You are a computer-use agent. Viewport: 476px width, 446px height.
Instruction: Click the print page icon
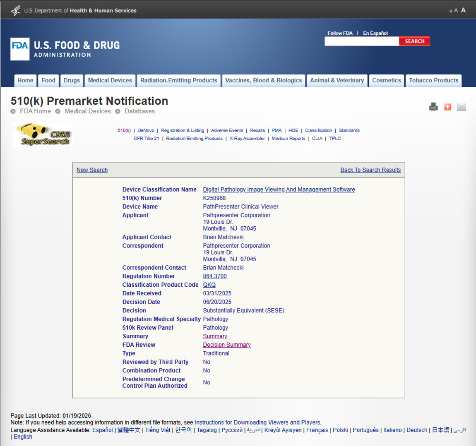click(x=433, y=107)
